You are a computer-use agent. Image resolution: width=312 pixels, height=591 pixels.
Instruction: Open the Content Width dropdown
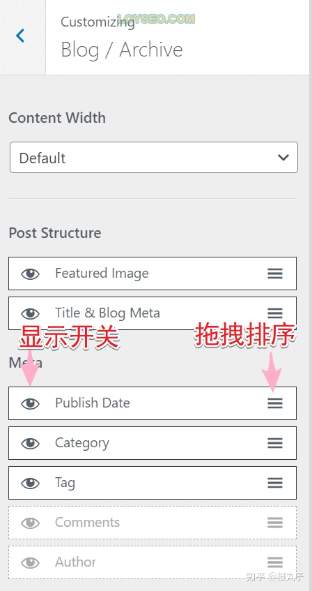(x=154, y=158)
